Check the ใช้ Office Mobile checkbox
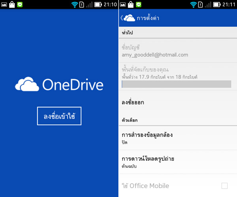Screen dimensions: 237x197 224,186
